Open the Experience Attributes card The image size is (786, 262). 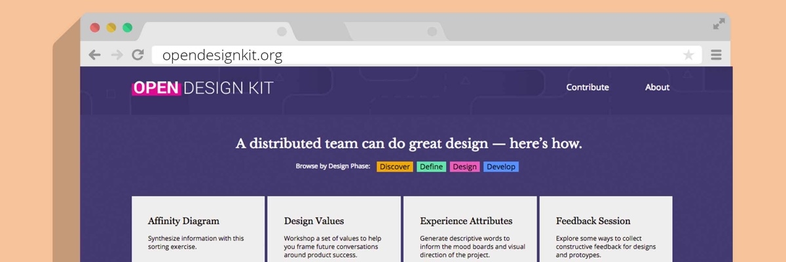[470, 229]
